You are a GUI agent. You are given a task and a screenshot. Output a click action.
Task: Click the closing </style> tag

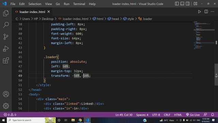point(44,85)
